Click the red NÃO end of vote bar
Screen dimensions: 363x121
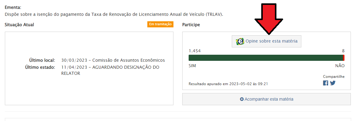point(344,58)
